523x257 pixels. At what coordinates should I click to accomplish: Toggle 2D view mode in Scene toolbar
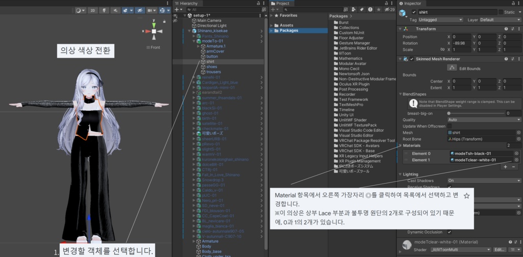click(92, 10)
